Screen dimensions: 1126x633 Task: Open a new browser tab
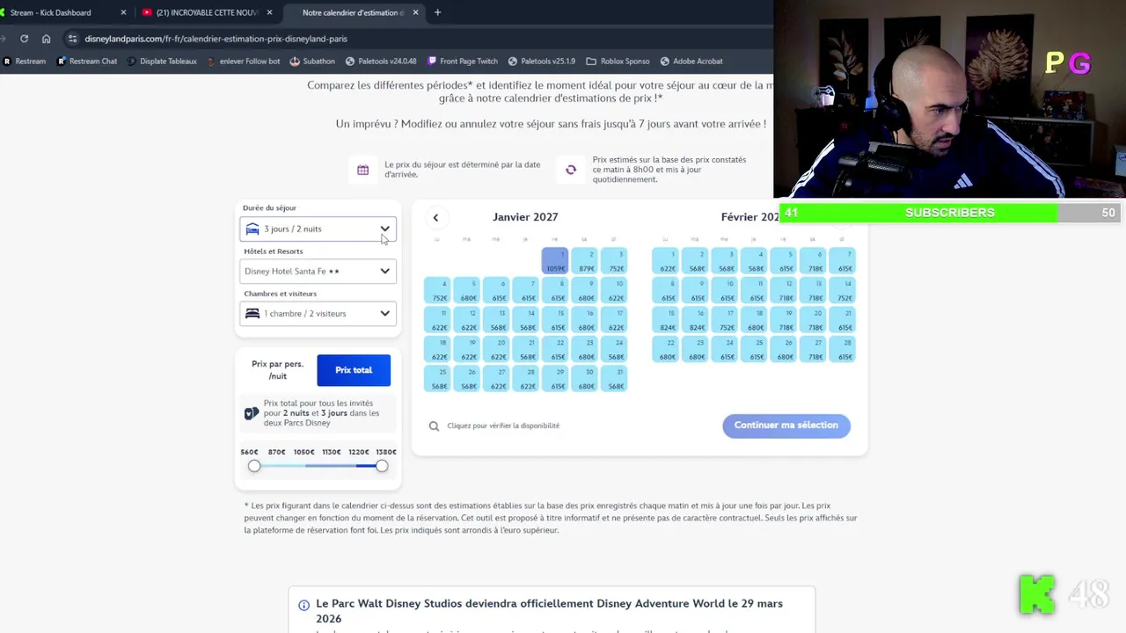(x=437, y=12)
